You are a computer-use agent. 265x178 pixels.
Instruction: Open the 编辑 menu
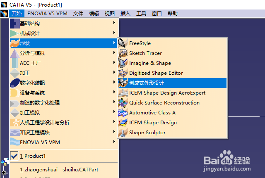pos(94,14)
